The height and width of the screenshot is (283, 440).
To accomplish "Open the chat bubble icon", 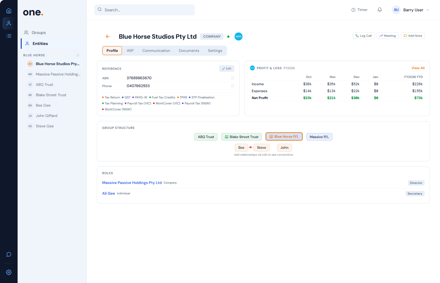I will pyautogui.click(x=9, y=254).
